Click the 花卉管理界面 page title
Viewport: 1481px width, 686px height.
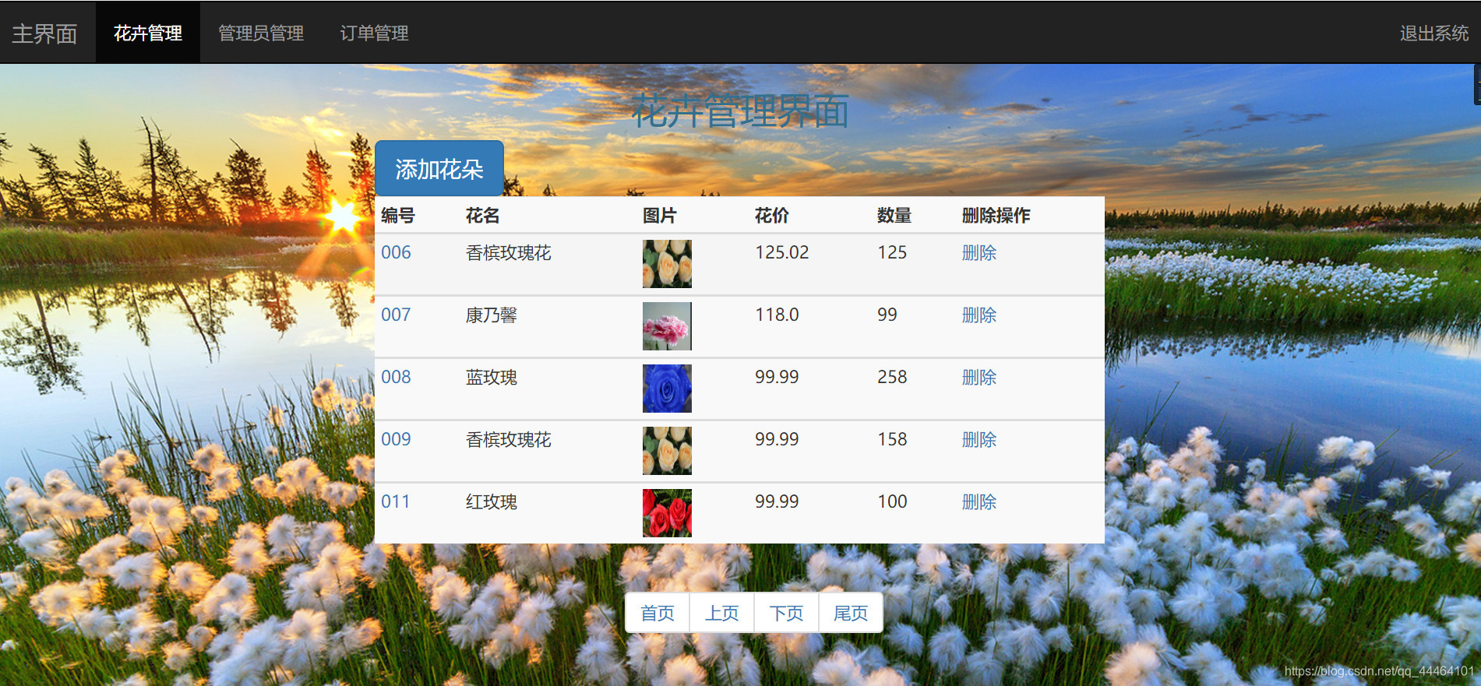point(740,111)
